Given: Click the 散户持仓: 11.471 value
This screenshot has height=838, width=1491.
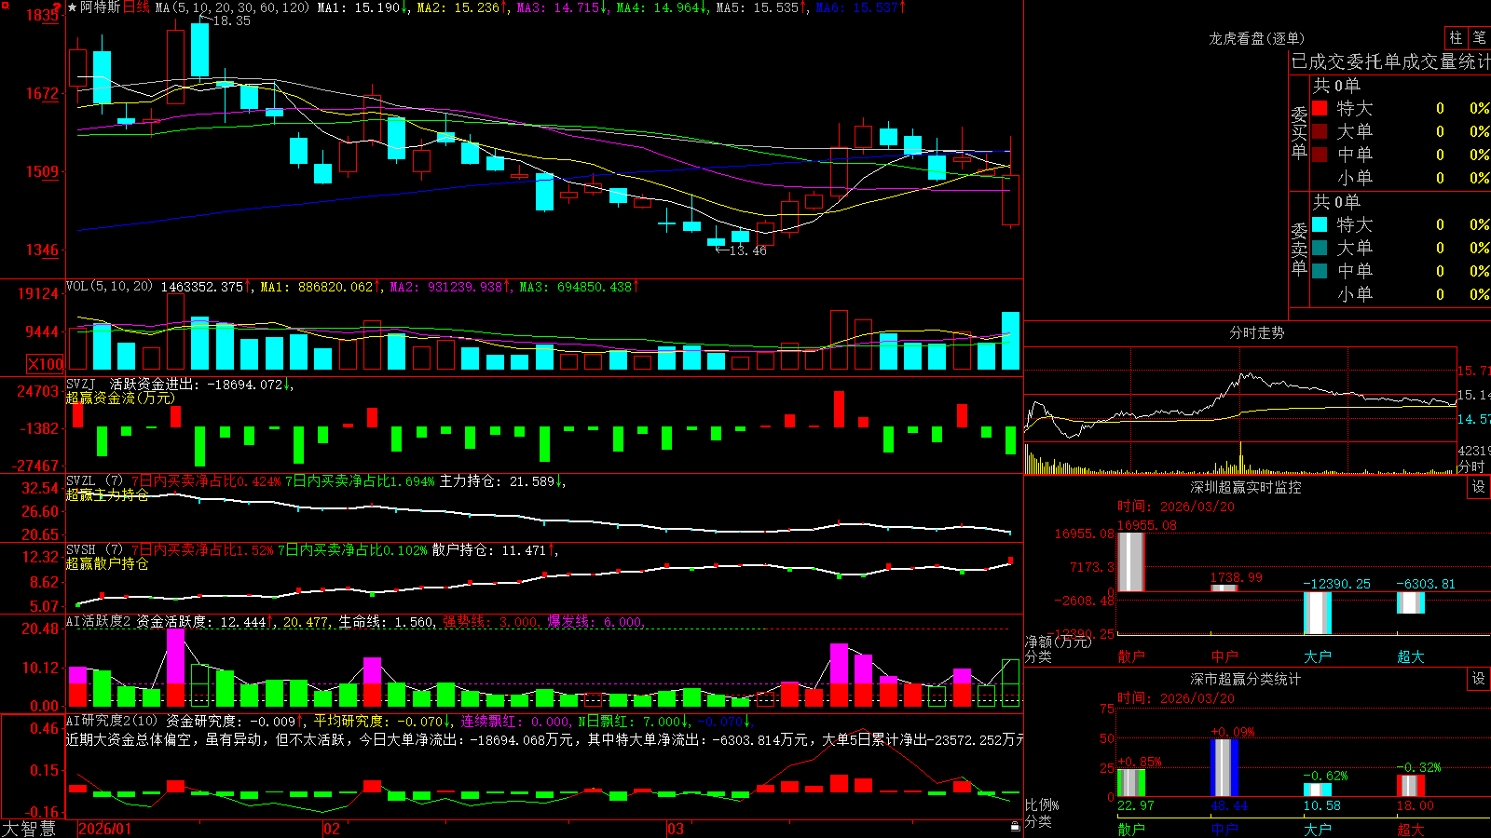Looking at the screenshot, I should click(489, 550).
